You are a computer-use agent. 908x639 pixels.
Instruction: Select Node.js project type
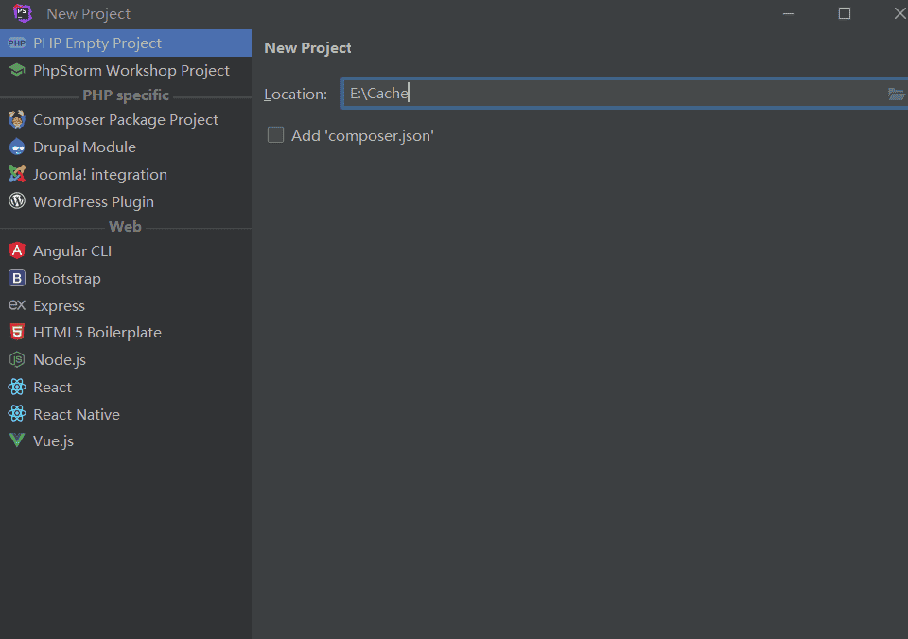pos(60,359)
